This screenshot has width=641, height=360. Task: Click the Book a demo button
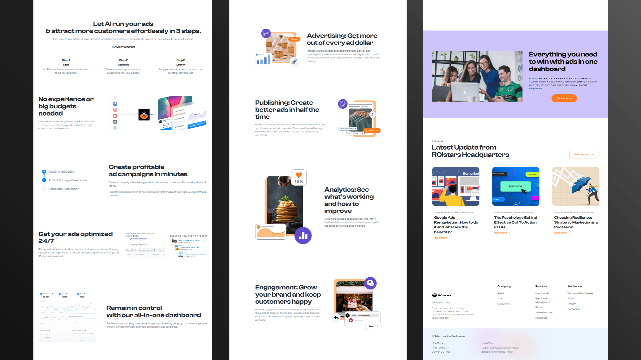point(564,98)
